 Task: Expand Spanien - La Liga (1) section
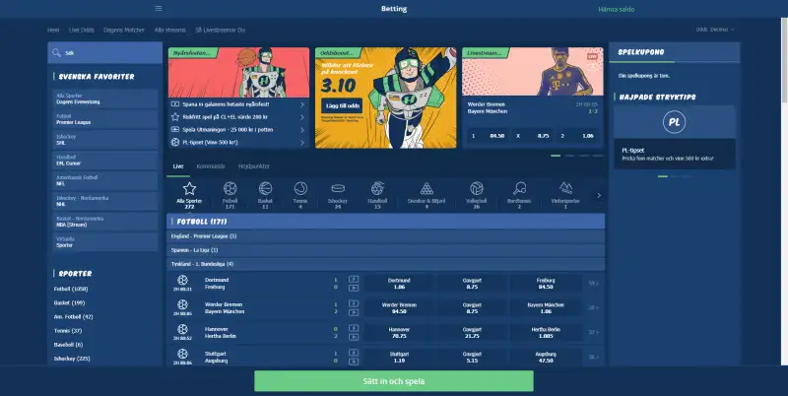385,250
